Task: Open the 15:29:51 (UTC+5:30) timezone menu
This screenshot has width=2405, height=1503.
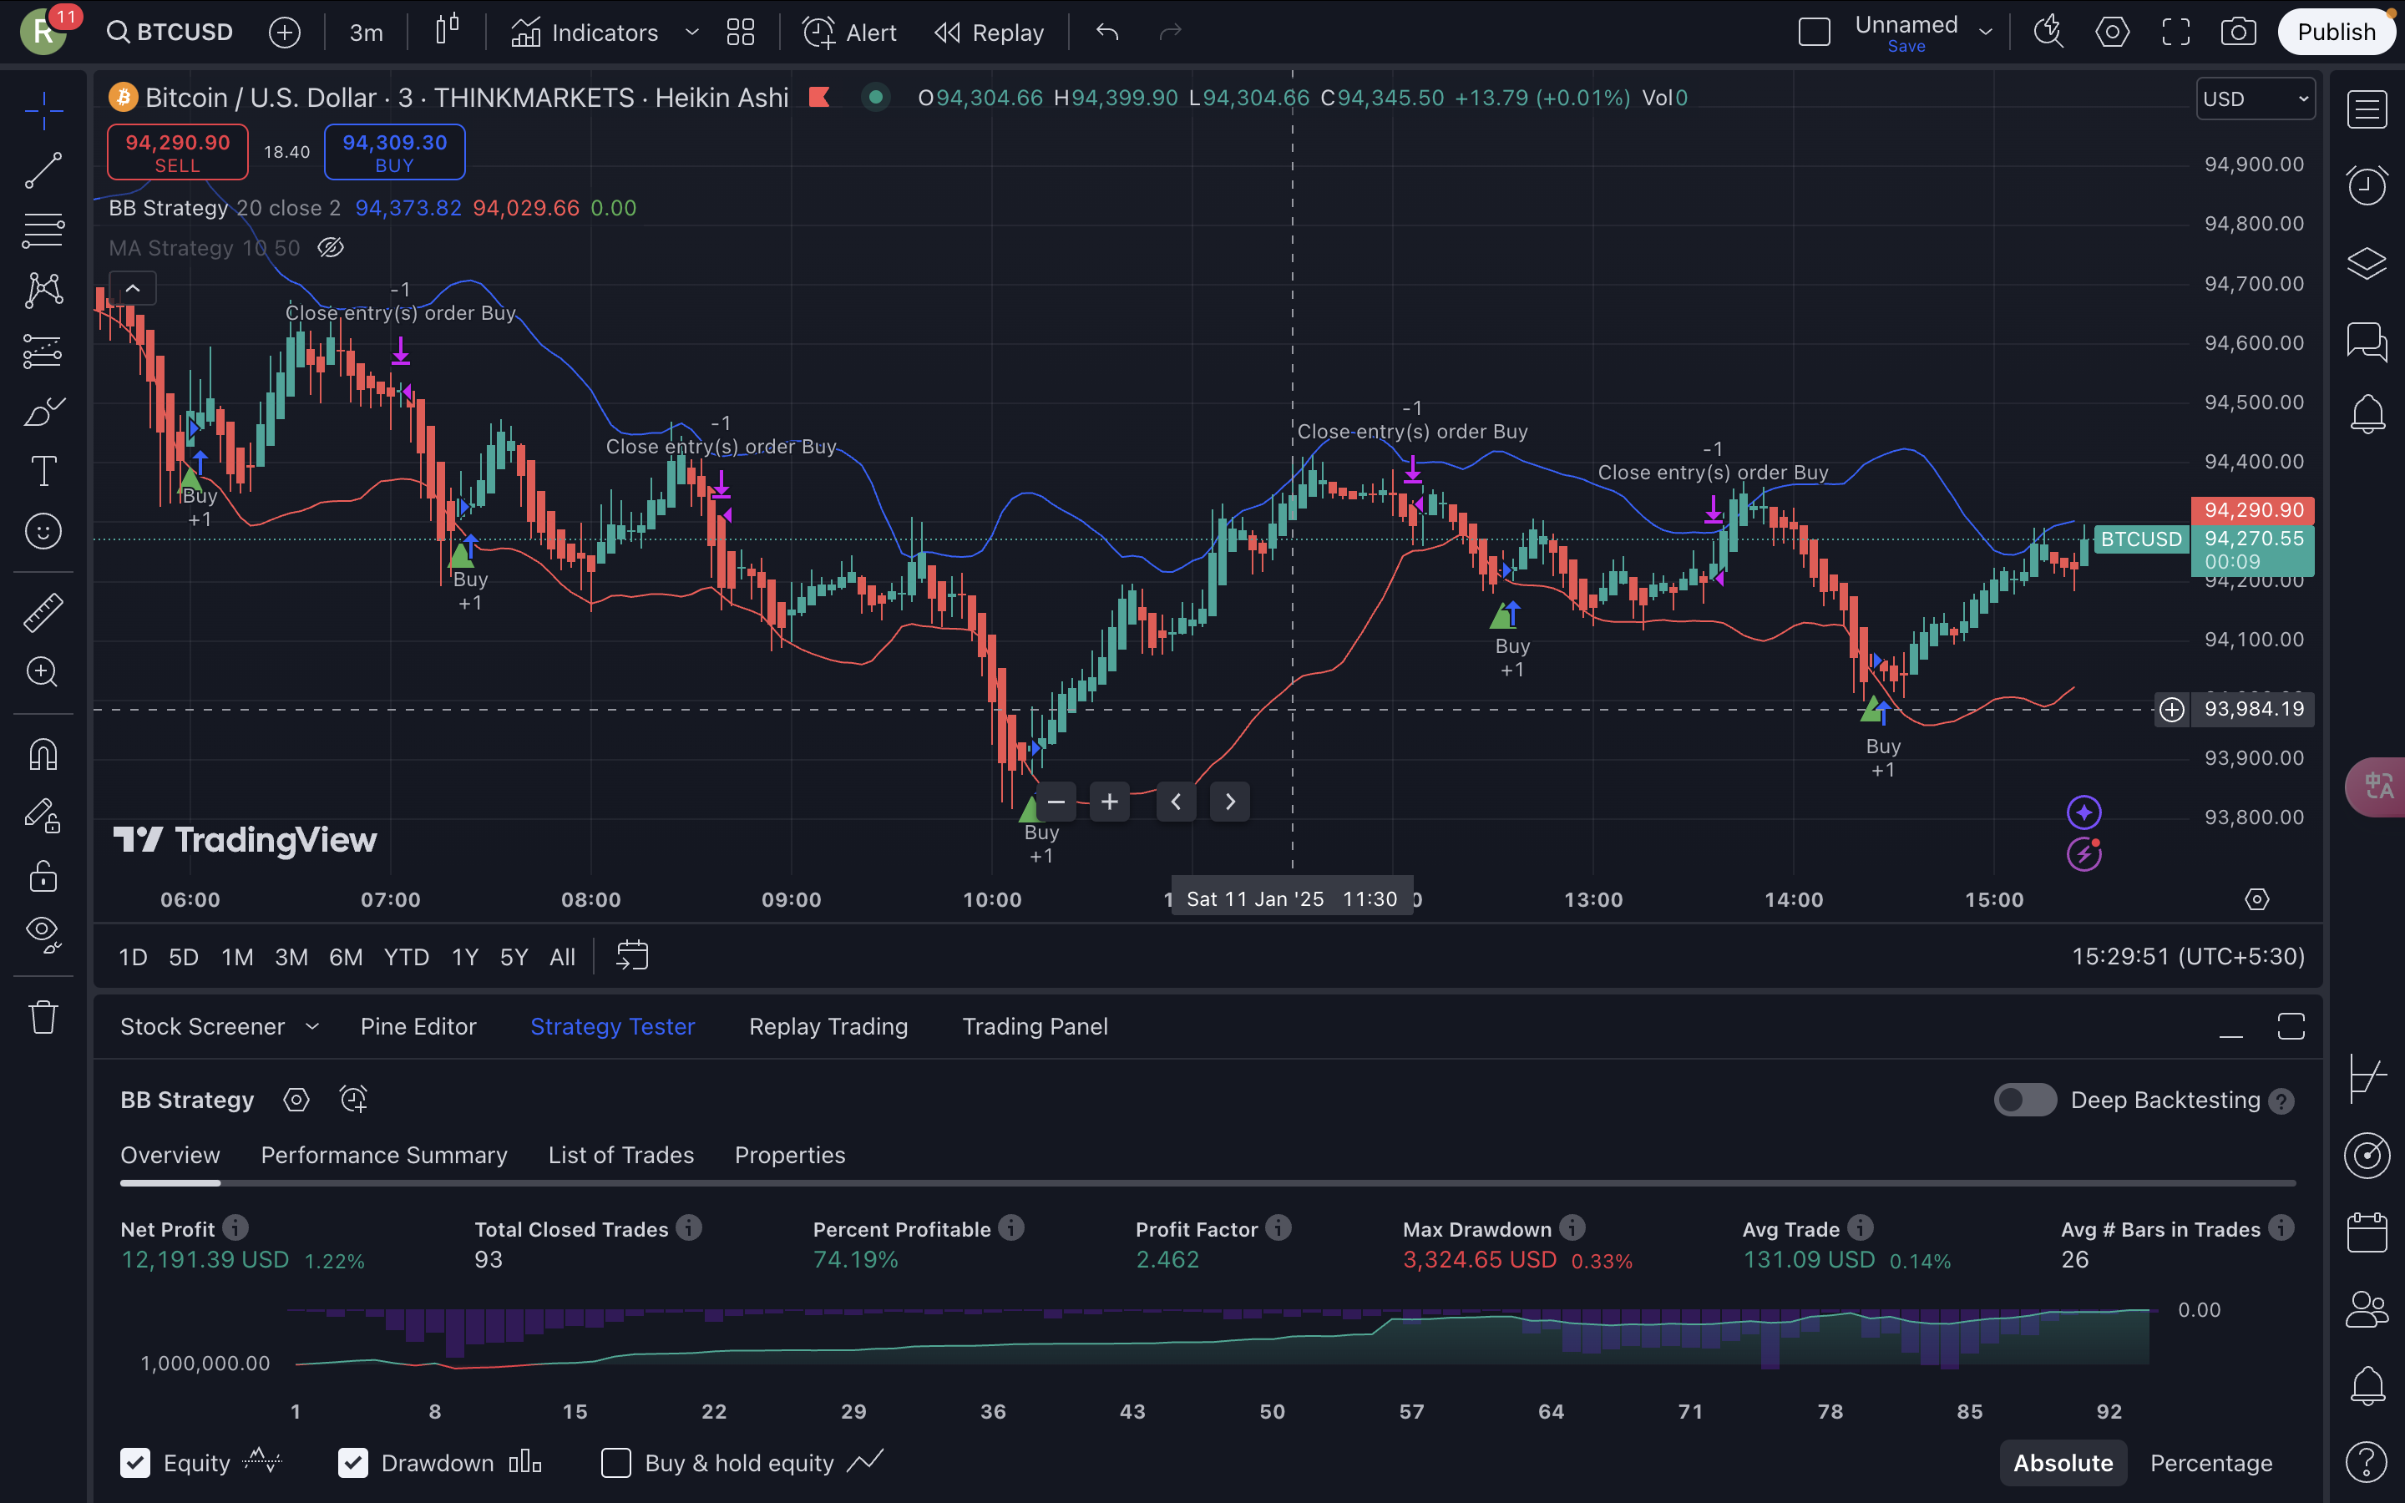Action: coord(2189,956)
